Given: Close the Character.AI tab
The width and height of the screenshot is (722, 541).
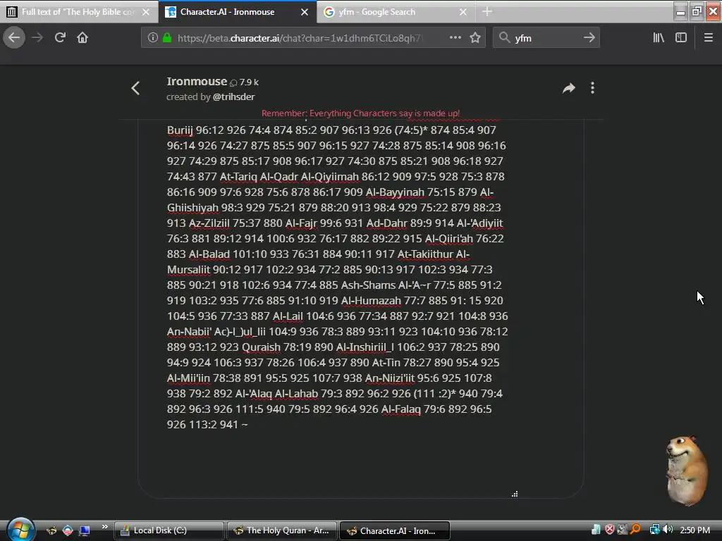Looking at the screenshot, I should click(305, 12).
